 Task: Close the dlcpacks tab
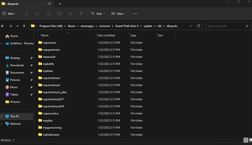coord(50,4)
